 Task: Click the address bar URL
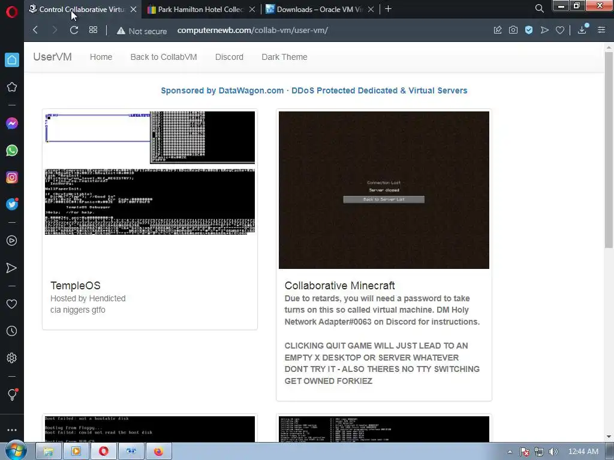pos(252,30)
